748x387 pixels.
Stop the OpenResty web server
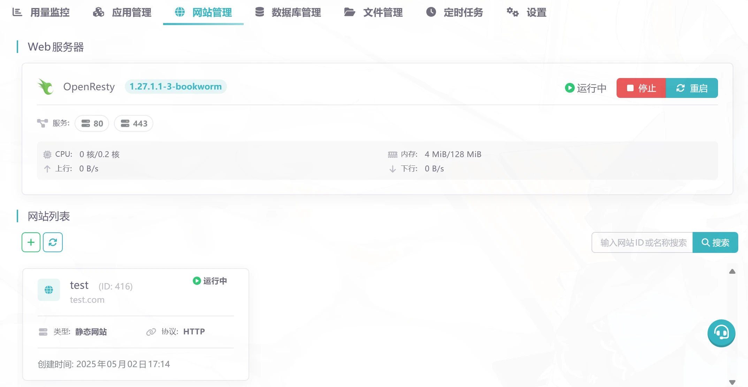(x=641, y=88)
